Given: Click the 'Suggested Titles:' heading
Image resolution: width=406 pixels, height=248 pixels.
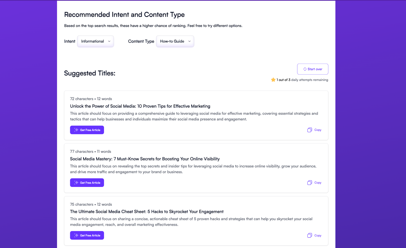Looking at the screenshot, I should click(90, 73).
